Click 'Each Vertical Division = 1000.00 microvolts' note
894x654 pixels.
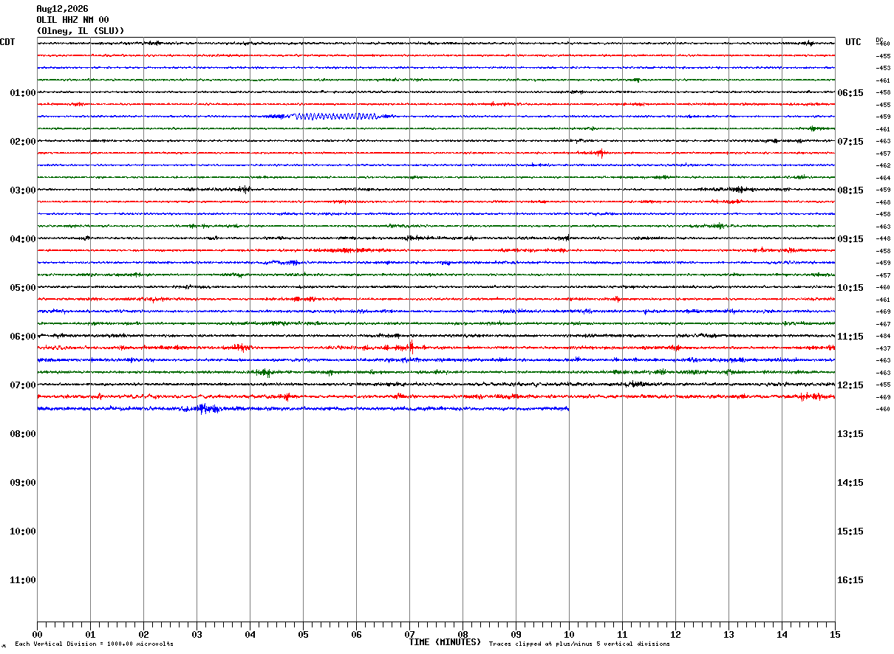pyautogui.click(x=94, y=644)
